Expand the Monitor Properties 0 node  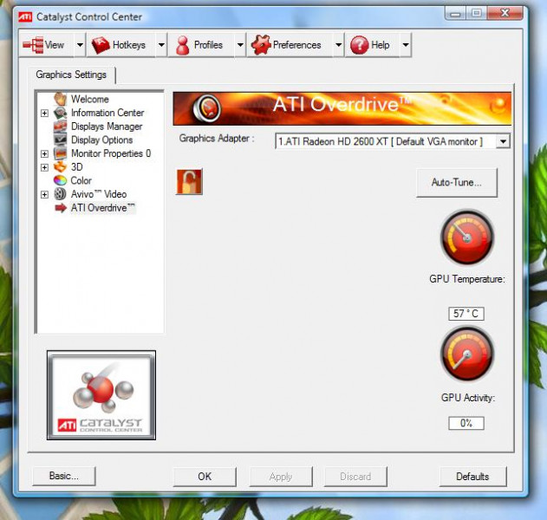click(x=44, y=153)
